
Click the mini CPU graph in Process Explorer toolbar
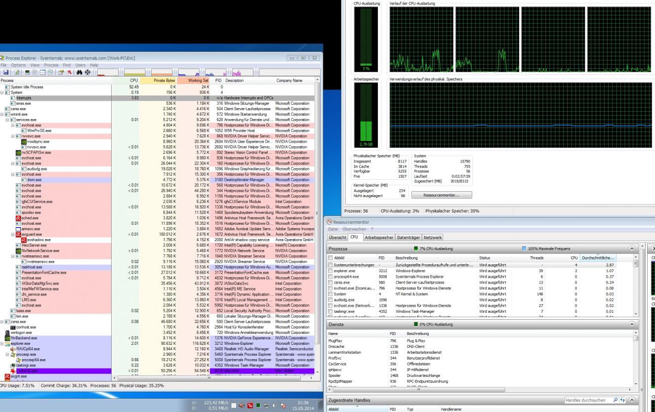(108, 72)
